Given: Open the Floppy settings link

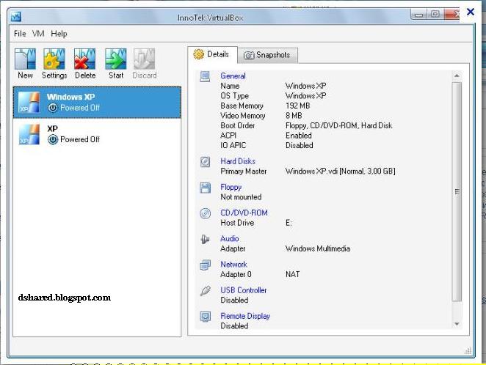Looking at the screenshot, I should tap(231, 187).
